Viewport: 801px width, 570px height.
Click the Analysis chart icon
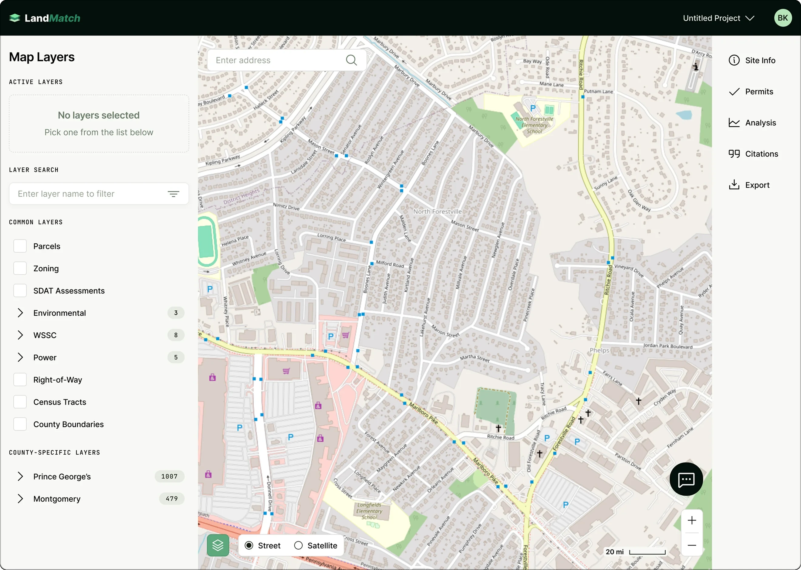pyautogui.click(x=734, y=123)
